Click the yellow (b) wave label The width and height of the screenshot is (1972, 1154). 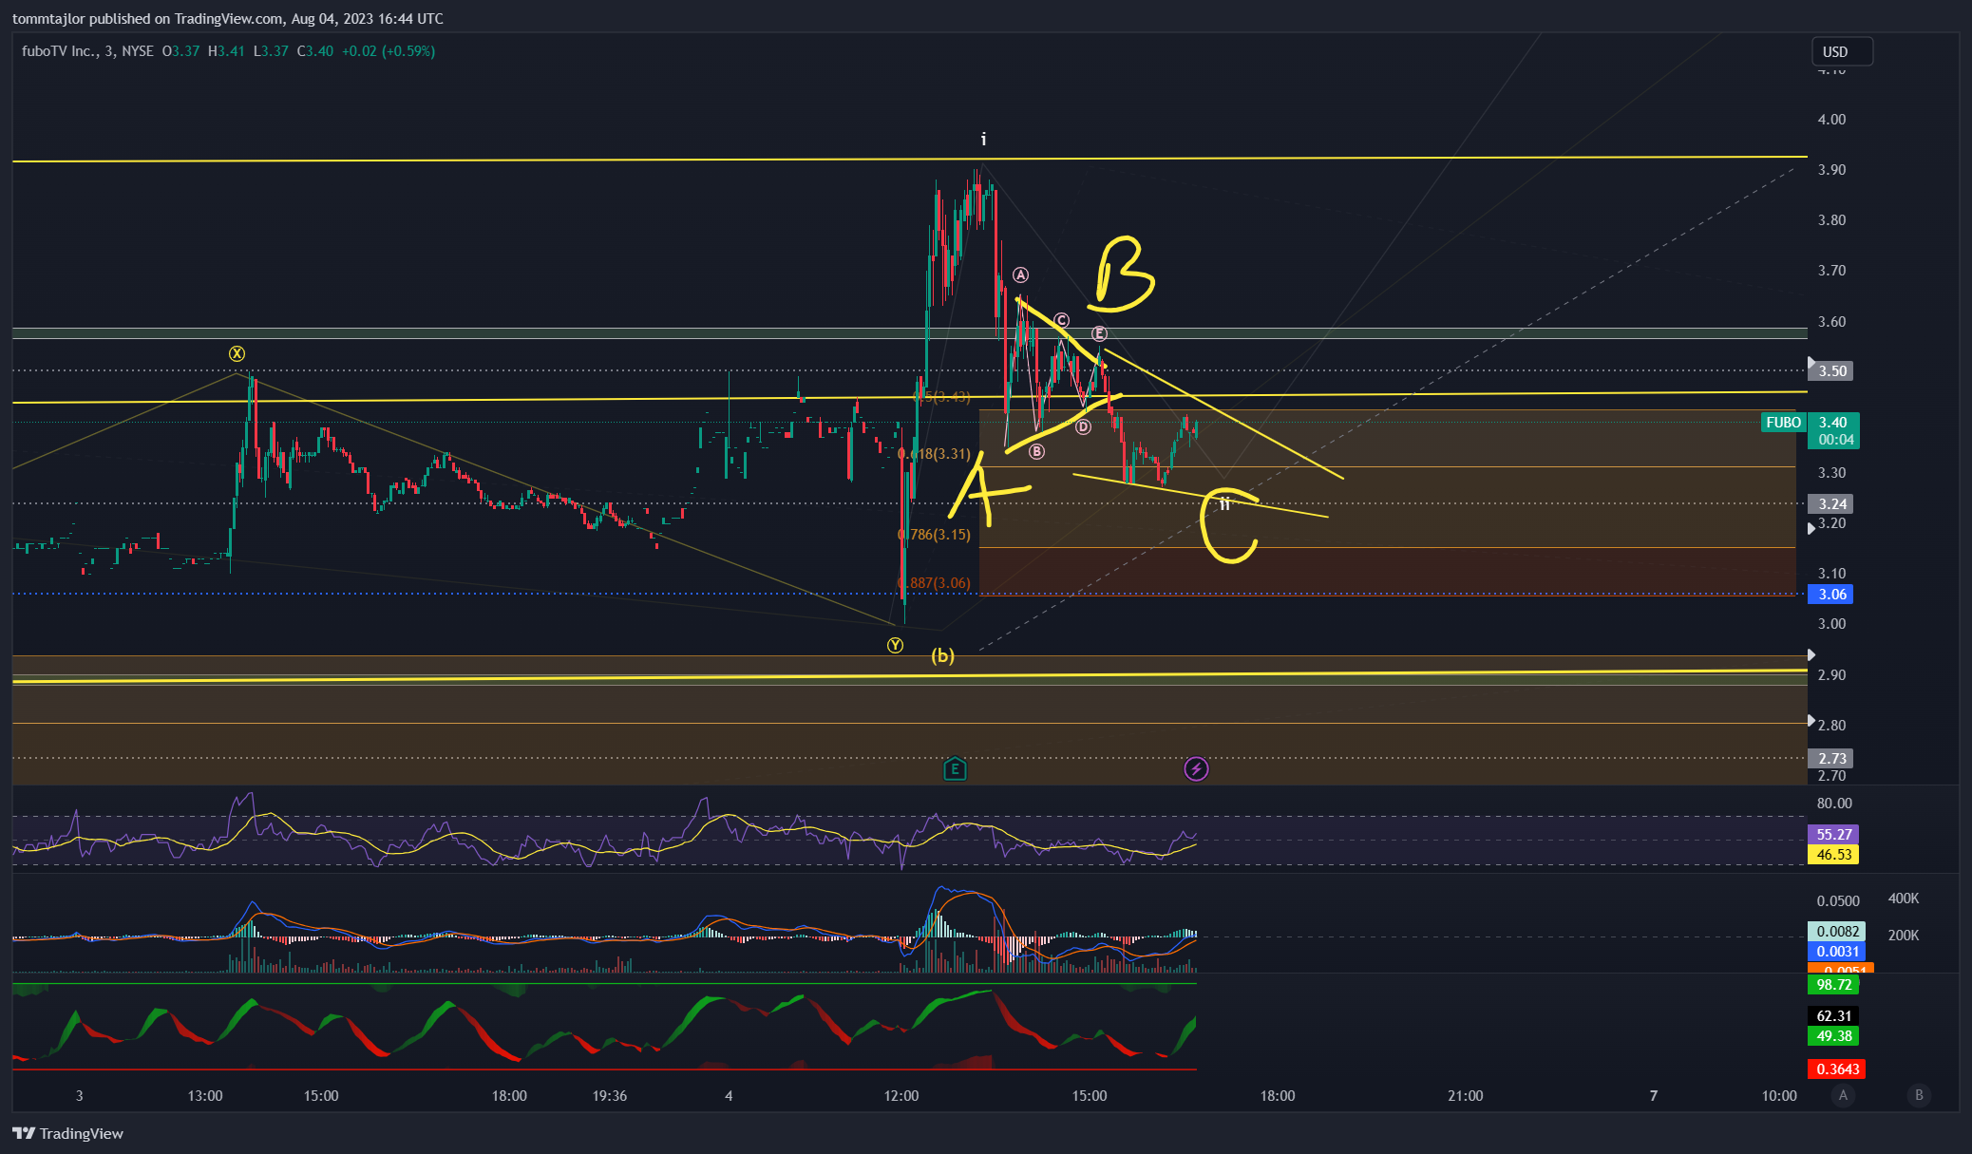942,655
